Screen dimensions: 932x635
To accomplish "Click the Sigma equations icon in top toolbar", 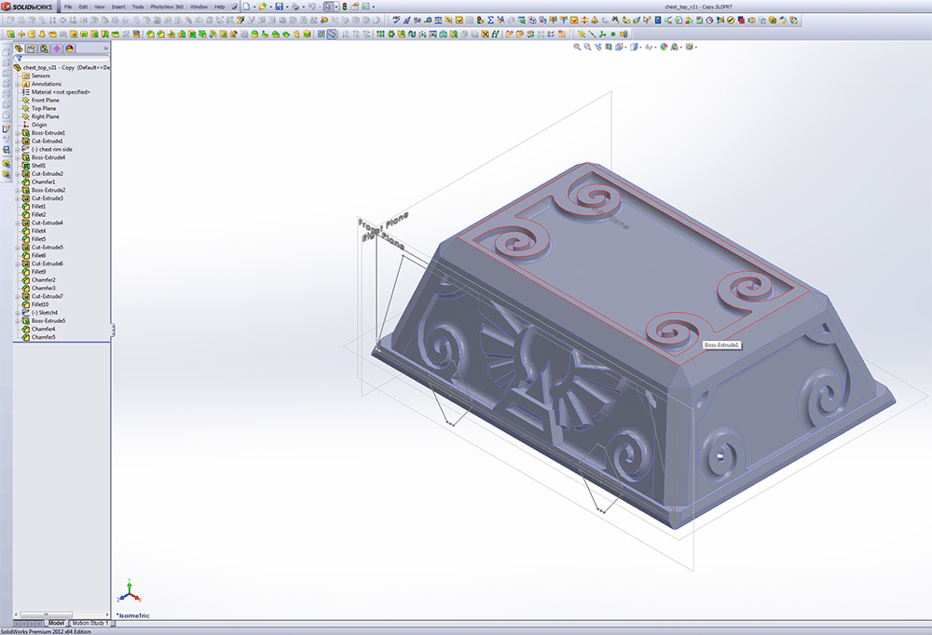I will (490, 20).
